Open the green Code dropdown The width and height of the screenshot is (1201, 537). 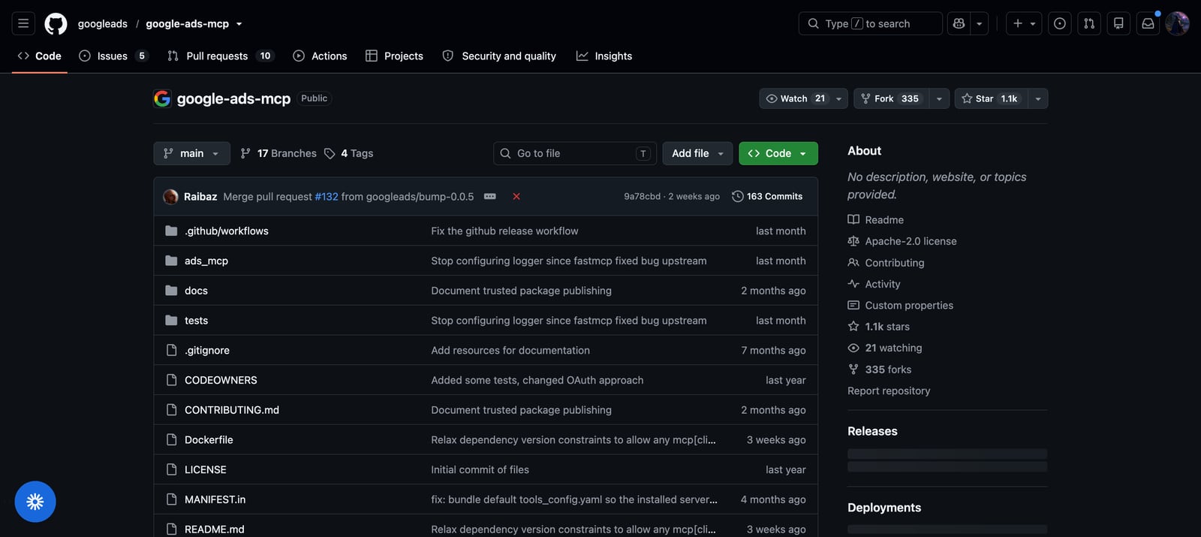[x=778, y=153]
